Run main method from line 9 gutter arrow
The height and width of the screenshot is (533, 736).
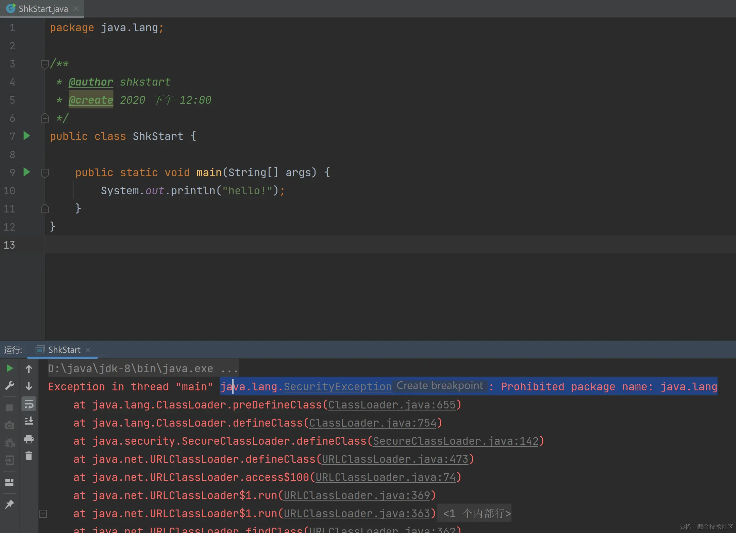pos(27,172)
